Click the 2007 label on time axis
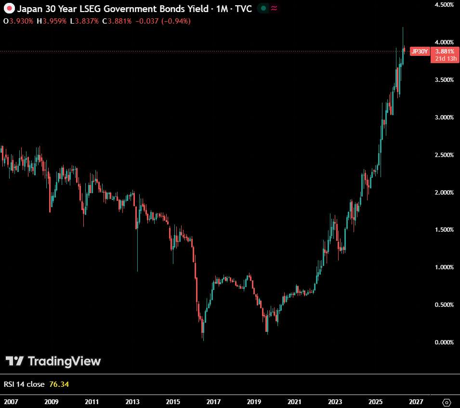 (x=11, y=402)
